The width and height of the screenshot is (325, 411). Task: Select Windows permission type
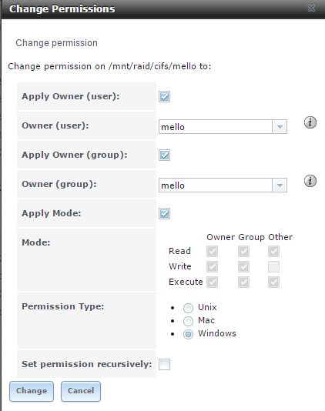[x=188, y=334]
